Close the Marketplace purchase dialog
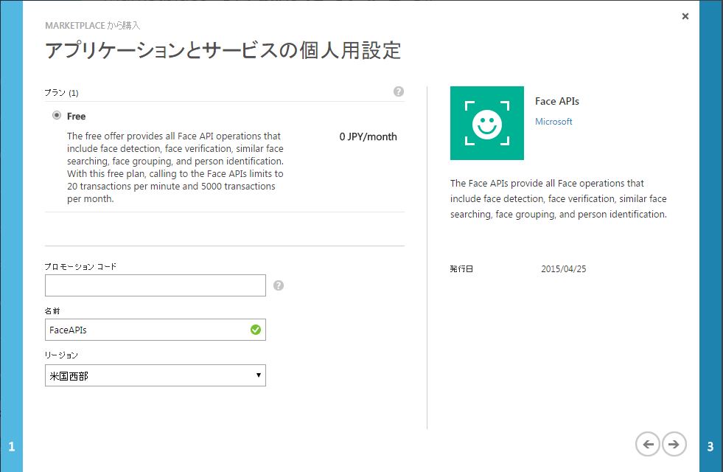The width and height of the screenshot is (723, 472). [x=685, y=16]
